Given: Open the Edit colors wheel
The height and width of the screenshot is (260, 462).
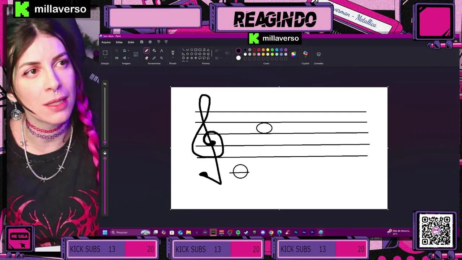Looking at the screenshot, I should coord(293,54).
